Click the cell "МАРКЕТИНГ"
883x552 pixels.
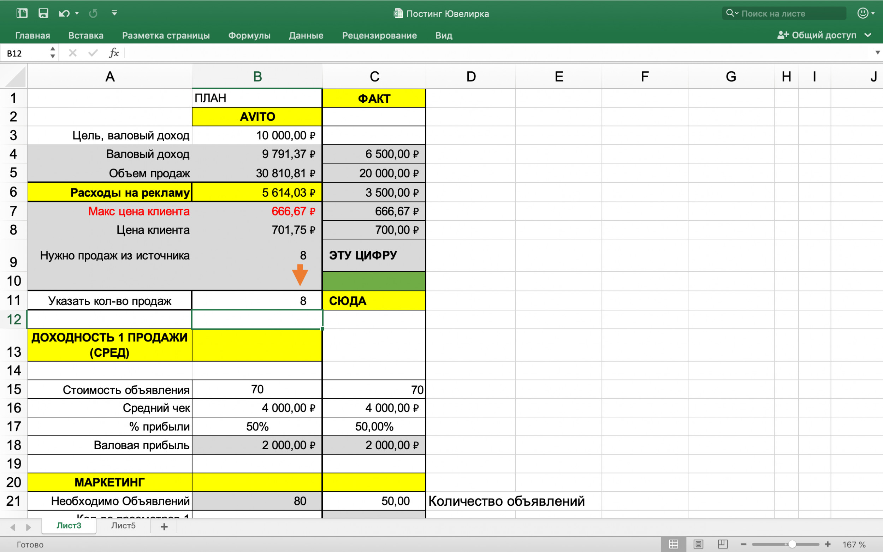(x=109, y=482)
